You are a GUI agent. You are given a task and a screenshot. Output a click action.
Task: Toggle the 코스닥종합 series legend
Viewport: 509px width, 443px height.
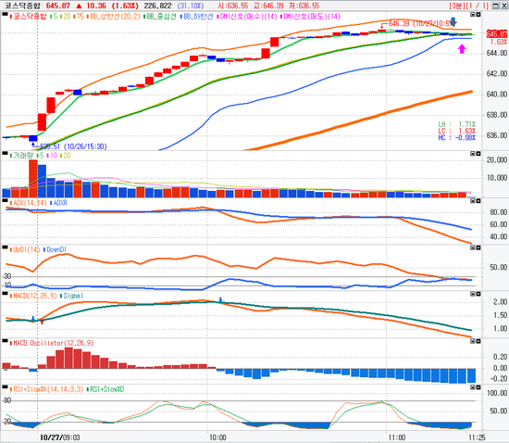[29, 17]
